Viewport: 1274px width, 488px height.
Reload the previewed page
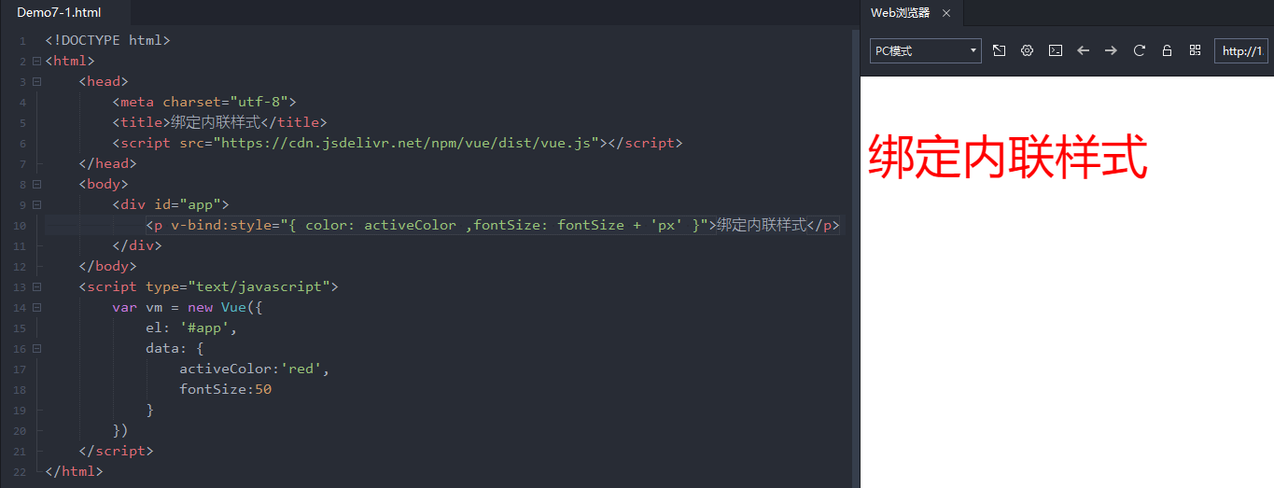[x=1139, y=50]
